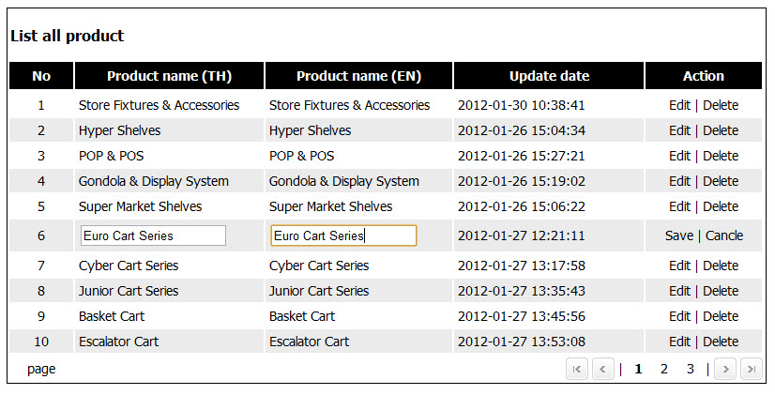The width and height of the screenshot is (775, 395).
Task: Delete Gondola & Display System entry
Action: pyautogui.click(x=721, y=181)
